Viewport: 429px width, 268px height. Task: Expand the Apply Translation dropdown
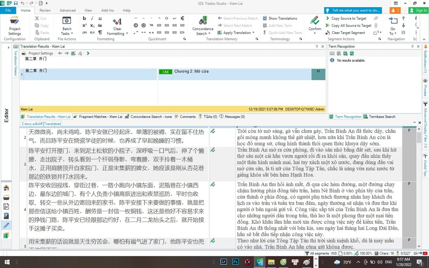[x=253, y=33]
